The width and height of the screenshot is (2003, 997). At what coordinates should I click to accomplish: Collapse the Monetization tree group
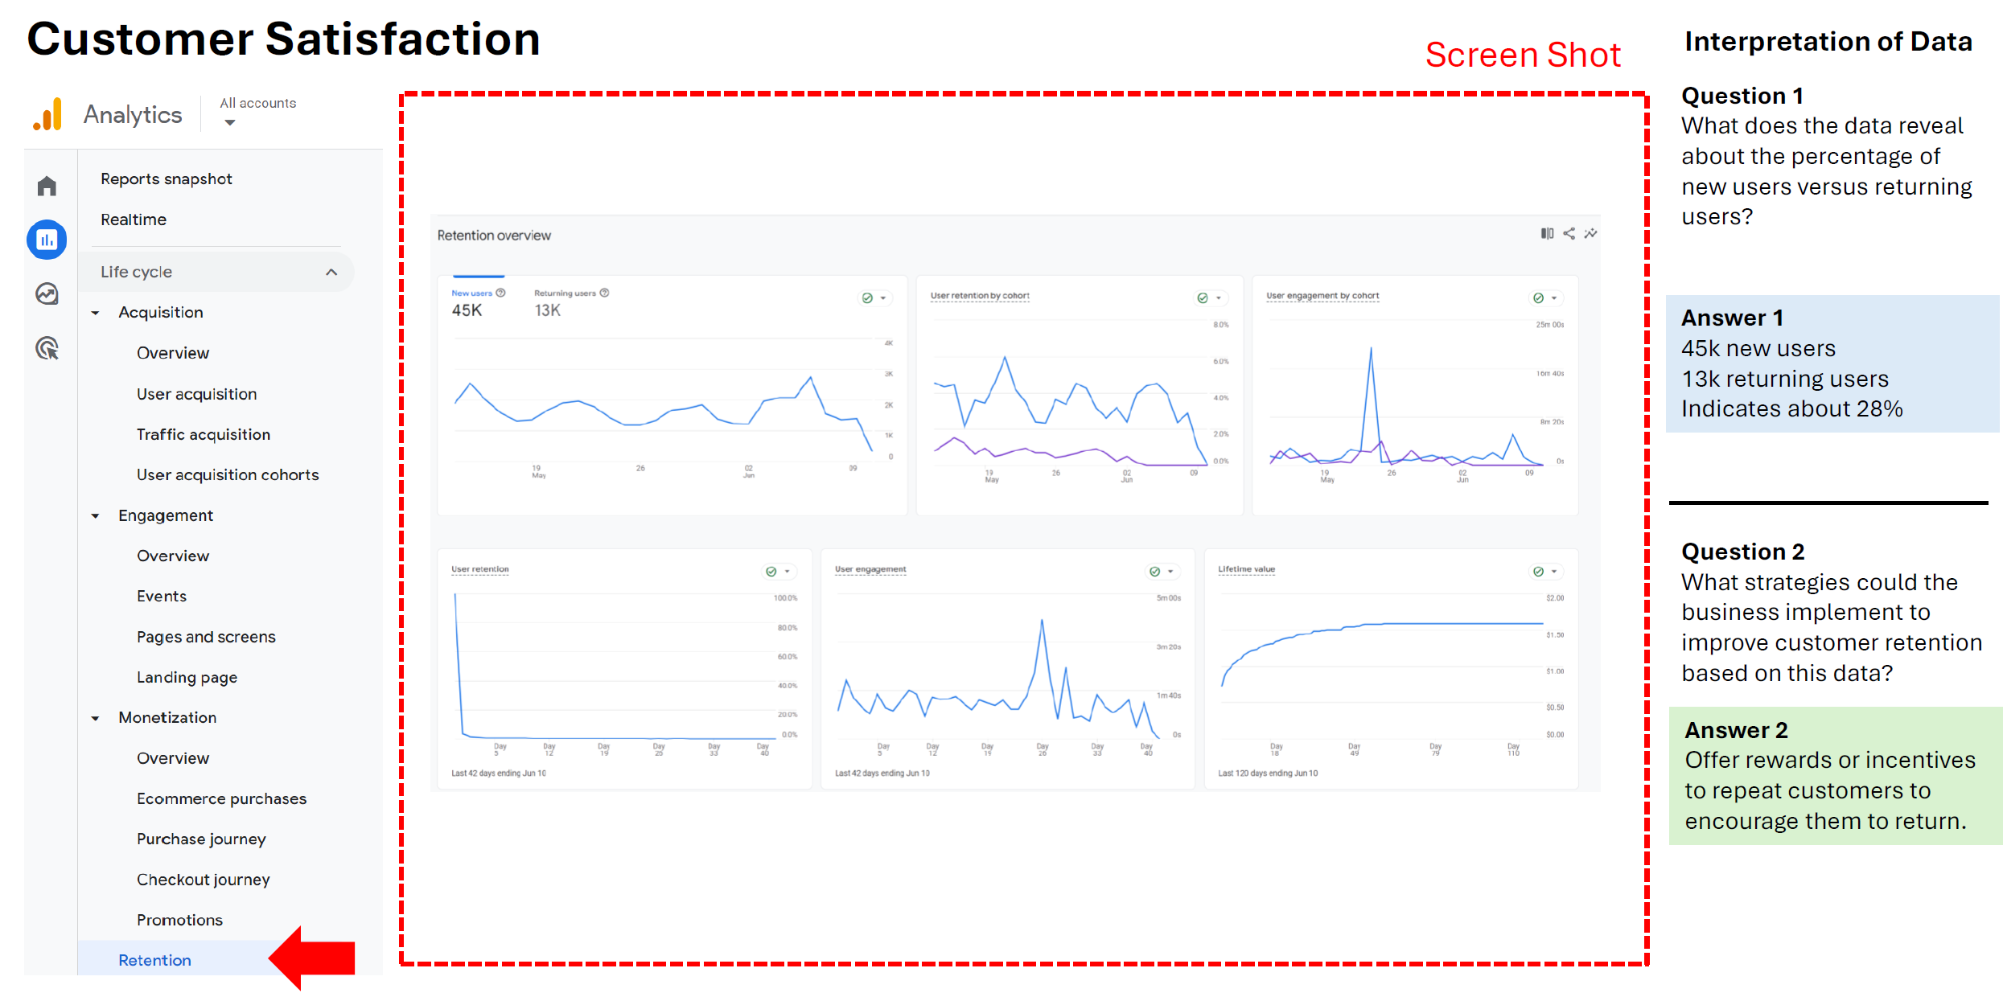[x=96, y=718]
